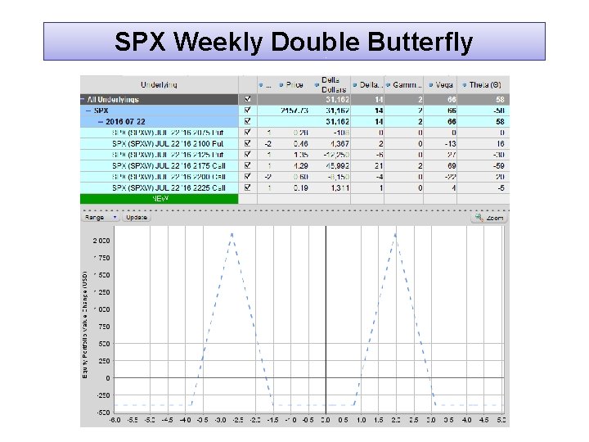Click the Gamma column sort dot icon
The image size is (589, 442).
pyautogui.click(x=389, y=85)
